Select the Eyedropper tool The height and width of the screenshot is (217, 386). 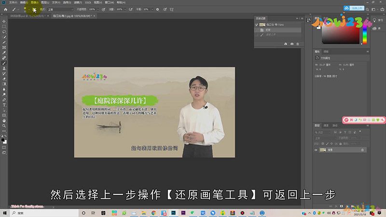[x=4, y=53]
